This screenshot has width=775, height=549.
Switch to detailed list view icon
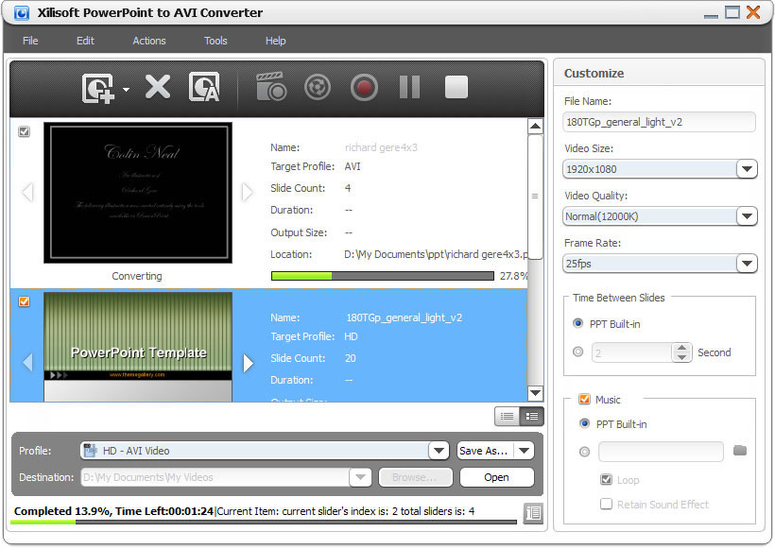tap(532, 416)
